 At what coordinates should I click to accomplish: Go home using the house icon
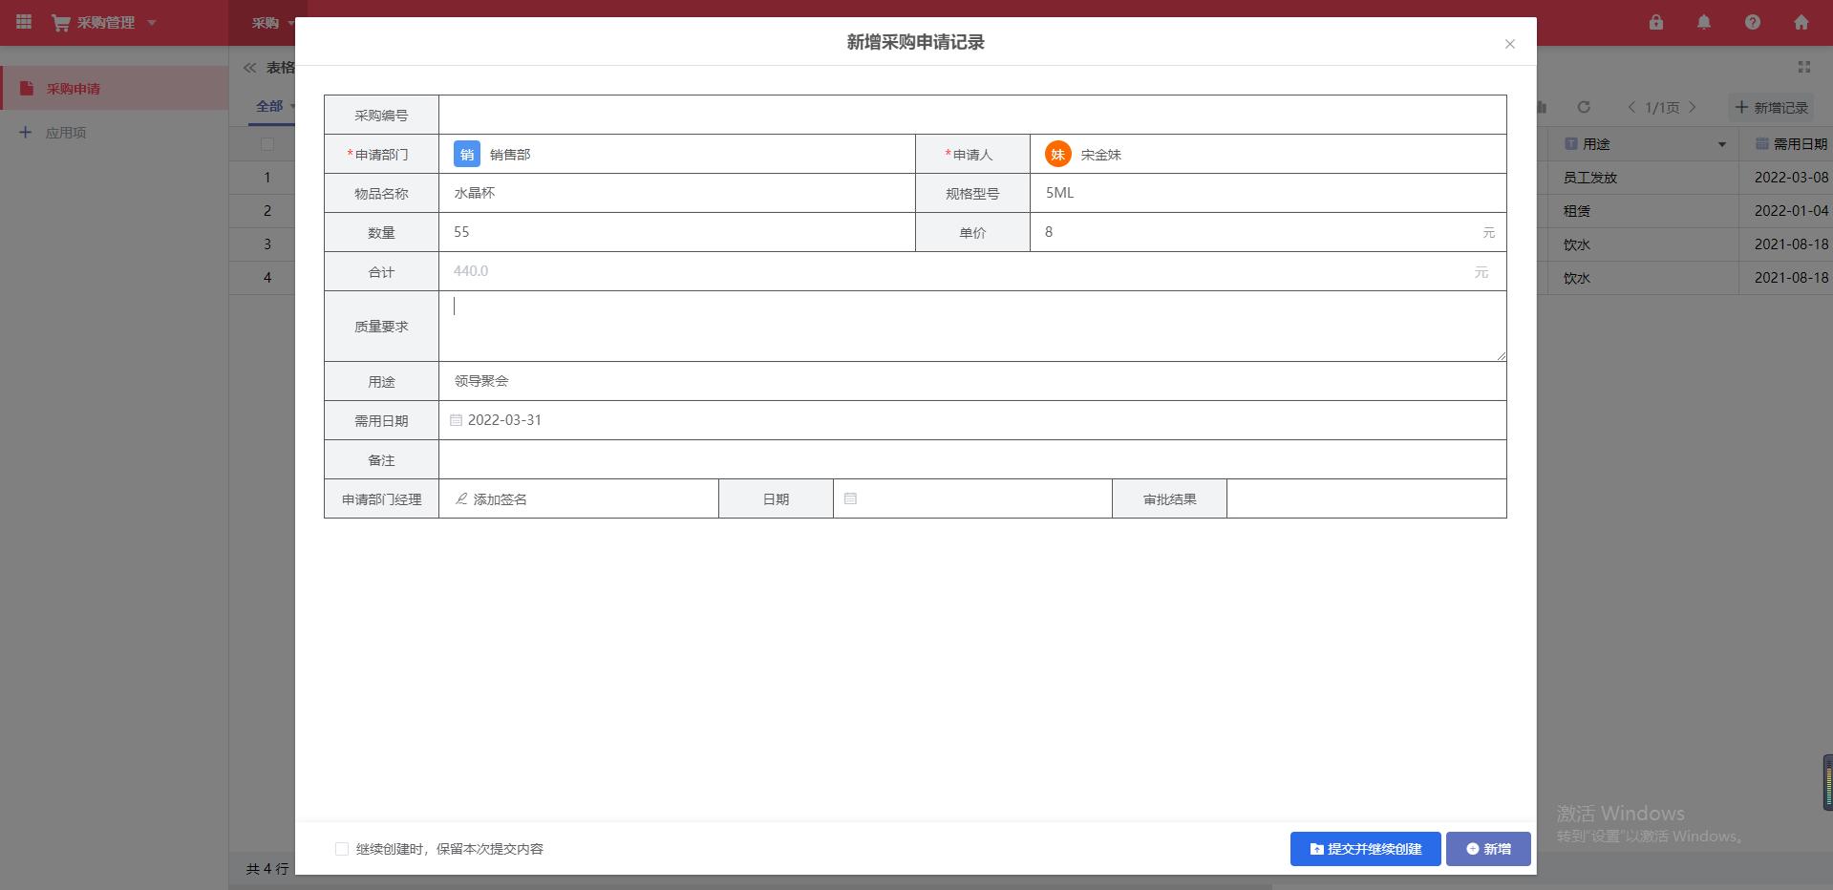1802,22
